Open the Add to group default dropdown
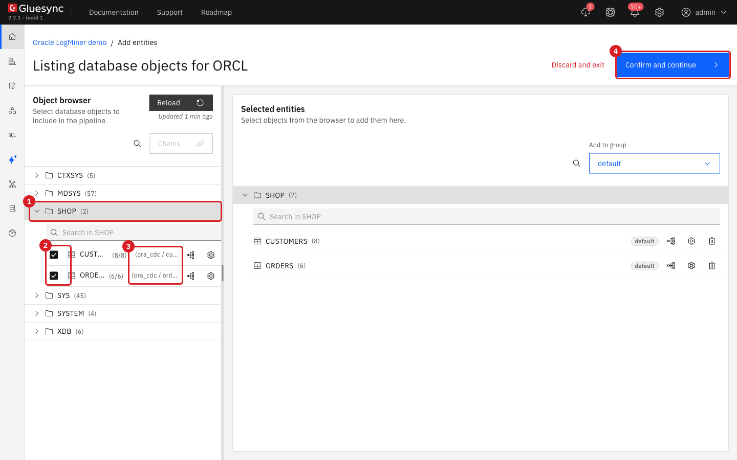Image resolution: width=737 pixels, height=460 pixels. pos(654,164)
